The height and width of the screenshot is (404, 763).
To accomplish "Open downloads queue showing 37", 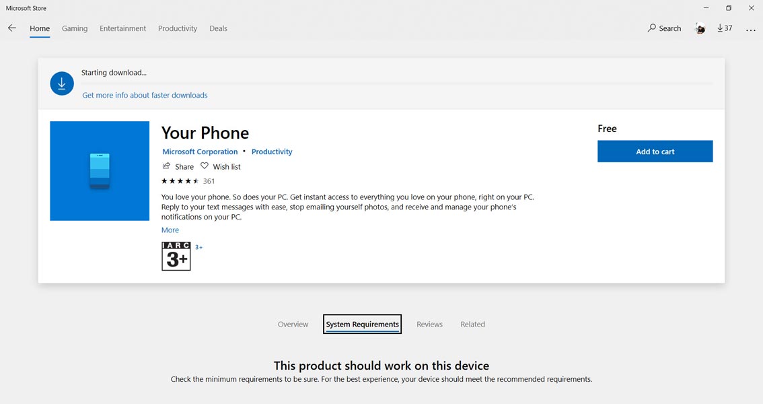I will point(725,28).
